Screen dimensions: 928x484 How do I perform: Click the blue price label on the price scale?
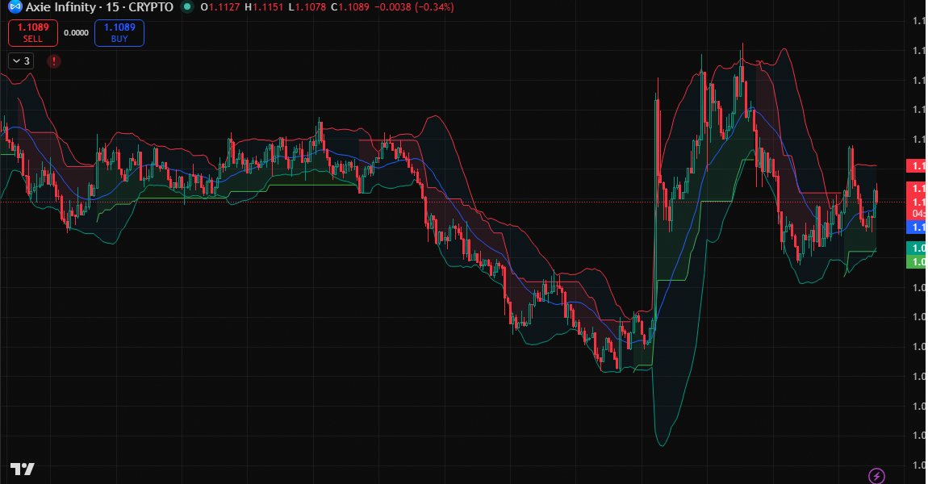pos(917,227)
